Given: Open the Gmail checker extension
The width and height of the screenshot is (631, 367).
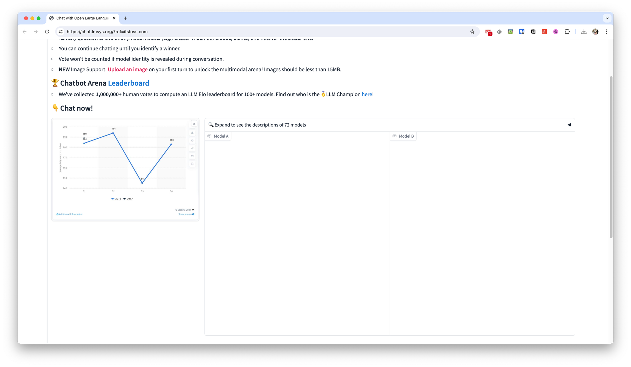Looking at the screenshot, I should click(x=488, y=32).
